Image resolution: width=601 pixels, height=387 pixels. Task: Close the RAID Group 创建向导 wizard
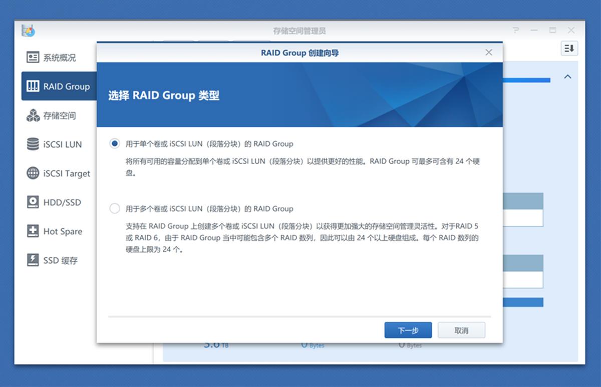pyautogui.click(x=488, y=52)
